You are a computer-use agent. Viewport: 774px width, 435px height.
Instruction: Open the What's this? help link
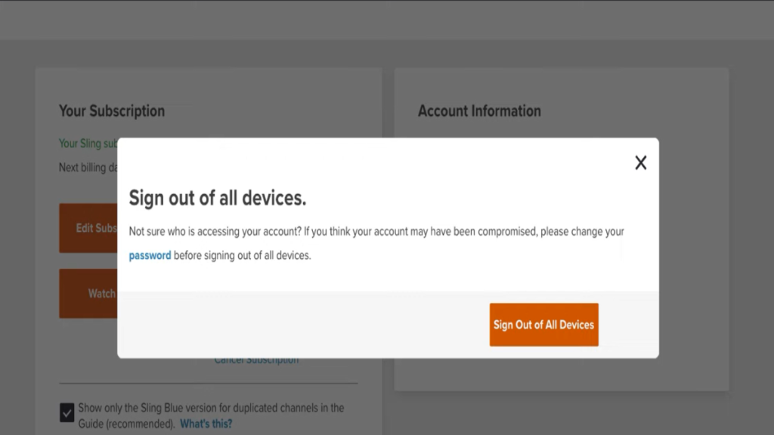206,424
